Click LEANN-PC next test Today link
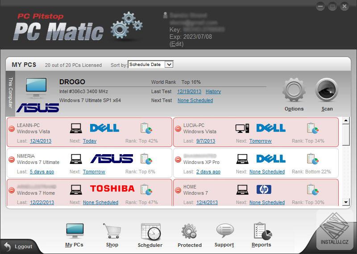Viewport: 357px width, 254px height. (x=90, y=141)
